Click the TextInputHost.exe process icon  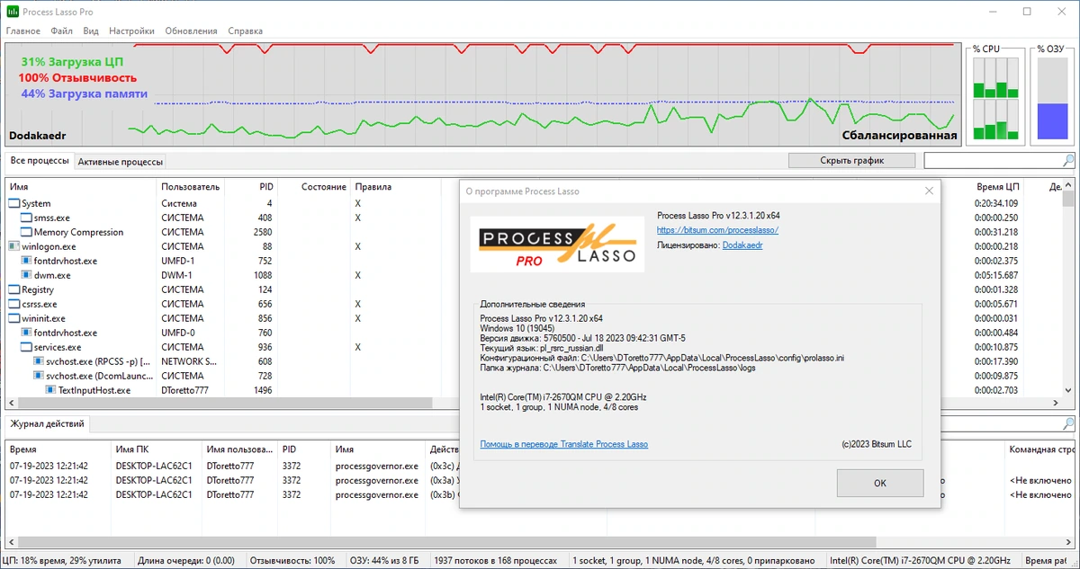(x=51, y=391)
